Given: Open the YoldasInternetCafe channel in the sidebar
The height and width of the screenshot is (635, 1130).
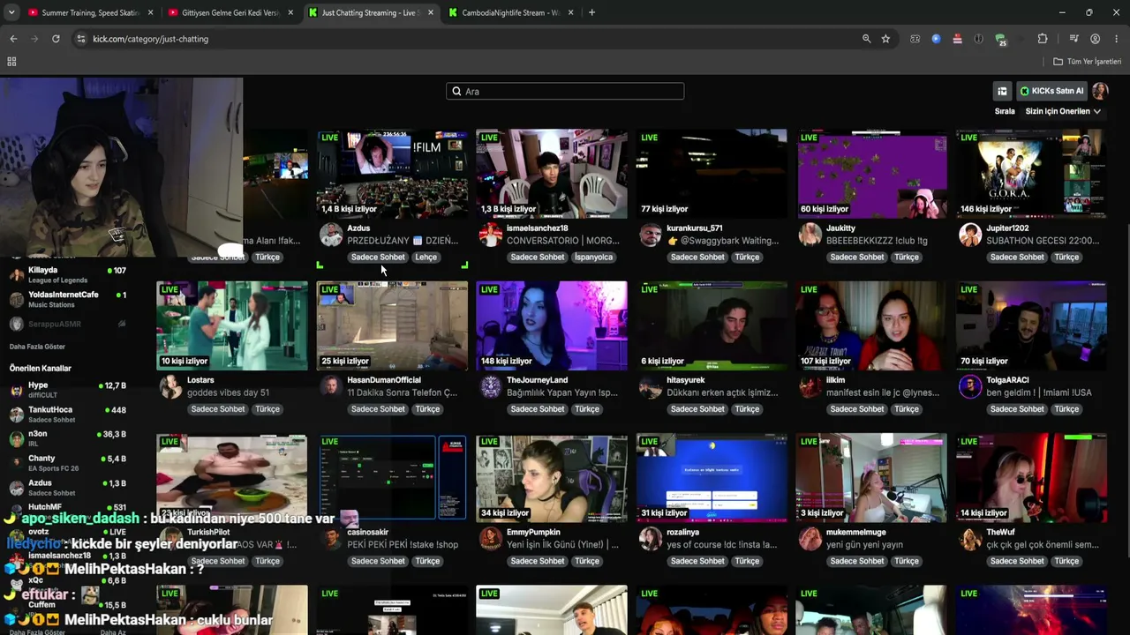Looking at the screenshot, I should click(67, 299).
